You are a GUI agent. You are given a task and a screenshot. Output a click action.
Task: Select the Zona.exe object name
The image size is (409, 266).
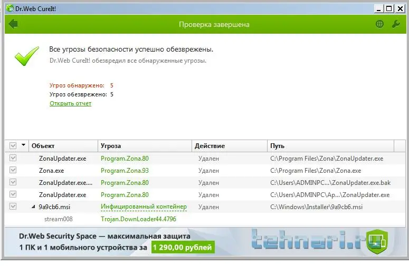(x=51, y=171)
